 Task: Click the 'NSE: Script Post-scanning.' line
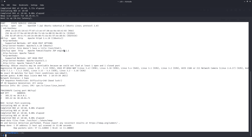(16, 103)
